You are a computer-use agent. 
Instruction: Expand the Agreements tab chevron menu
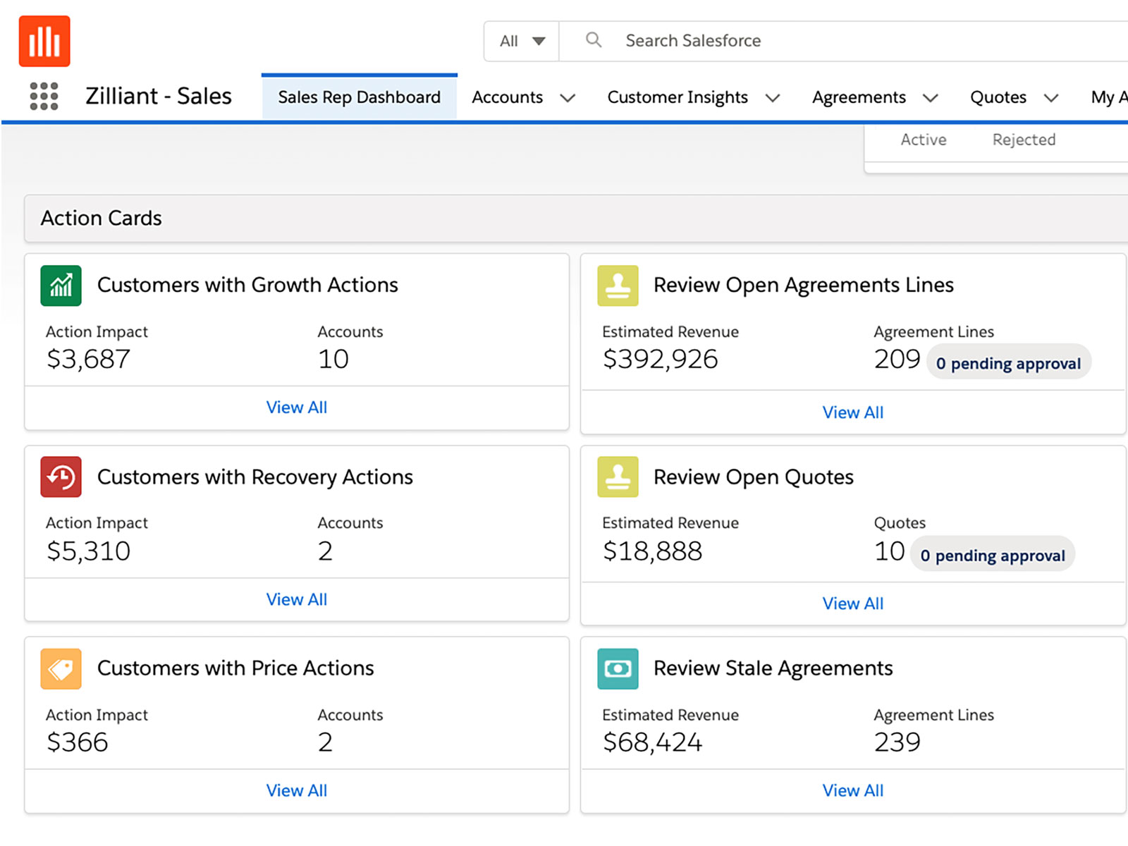point(931,98)
